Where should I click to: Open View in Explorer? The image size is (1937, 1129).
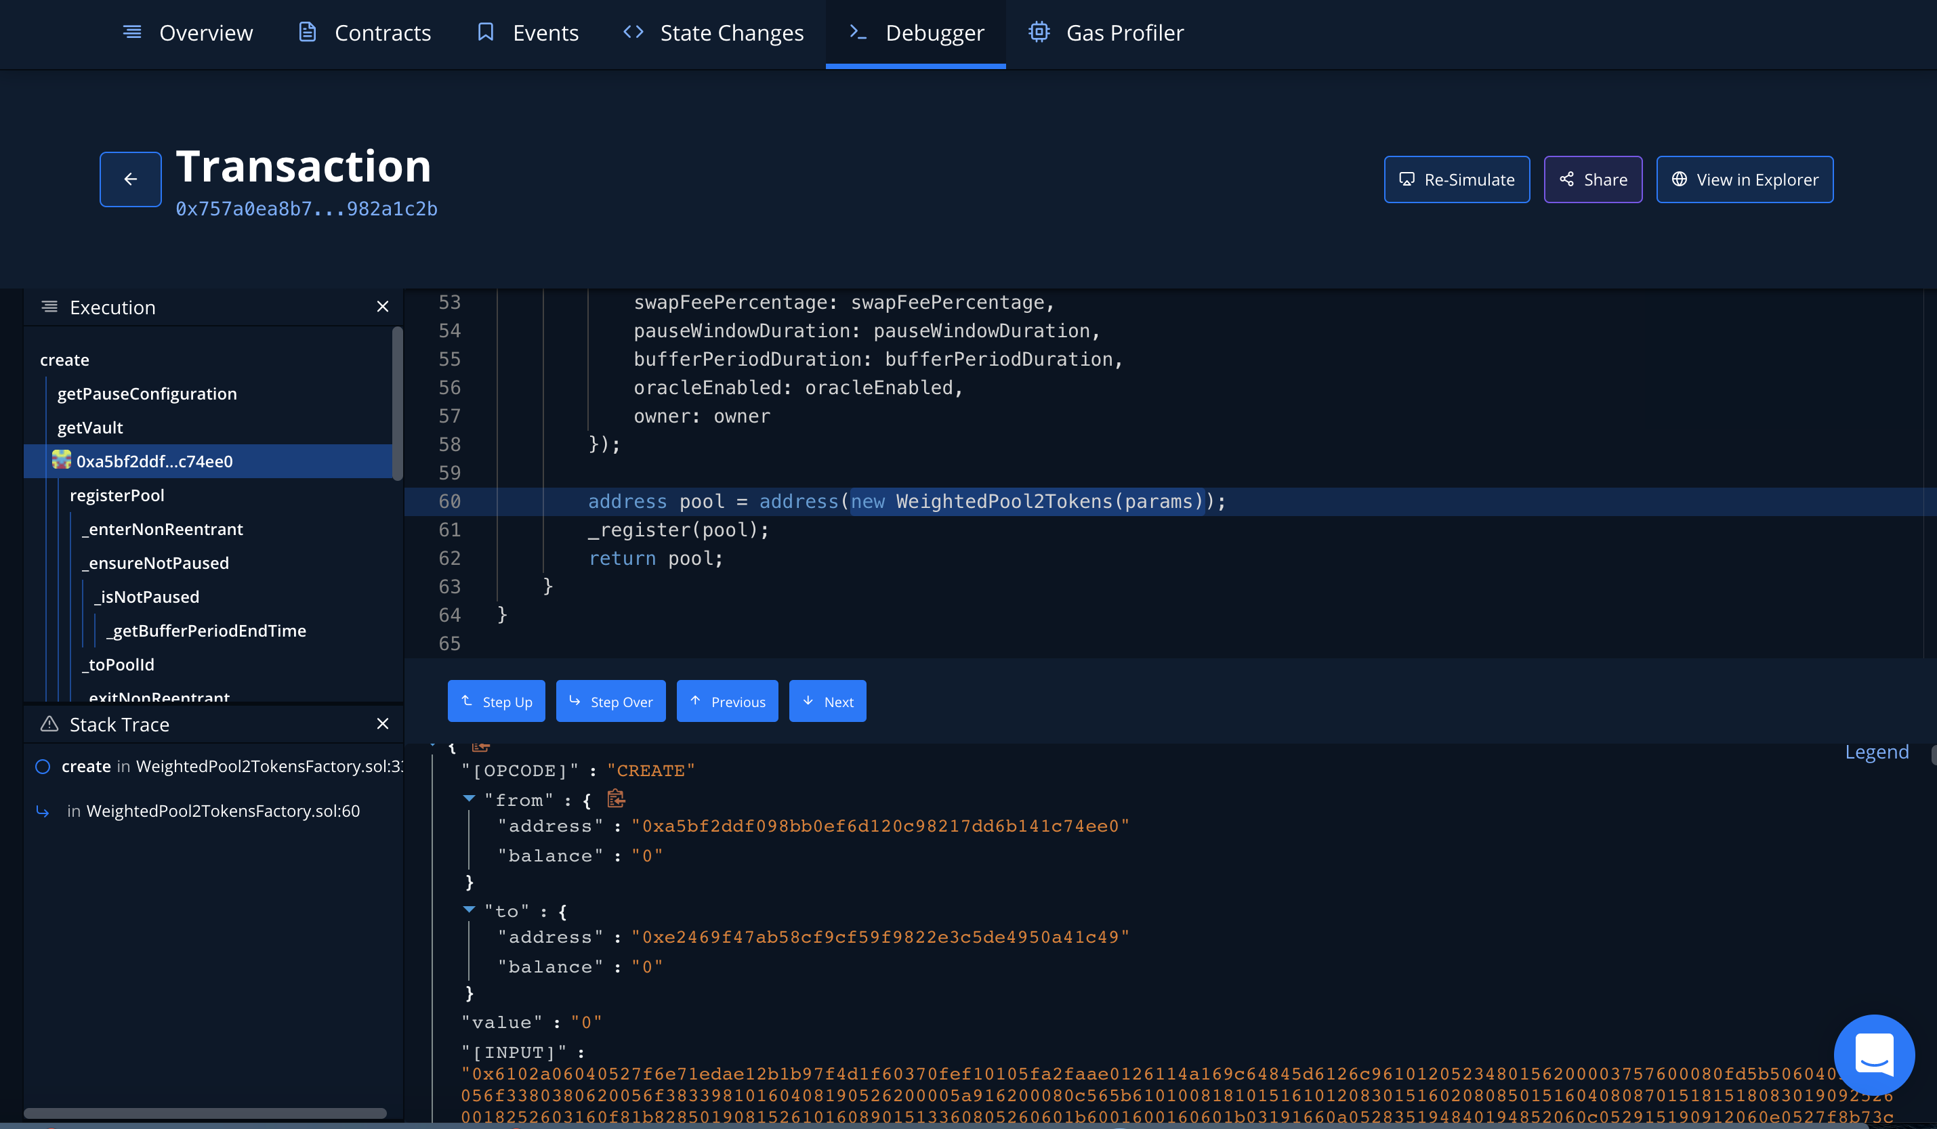[x=1744, y=179]
